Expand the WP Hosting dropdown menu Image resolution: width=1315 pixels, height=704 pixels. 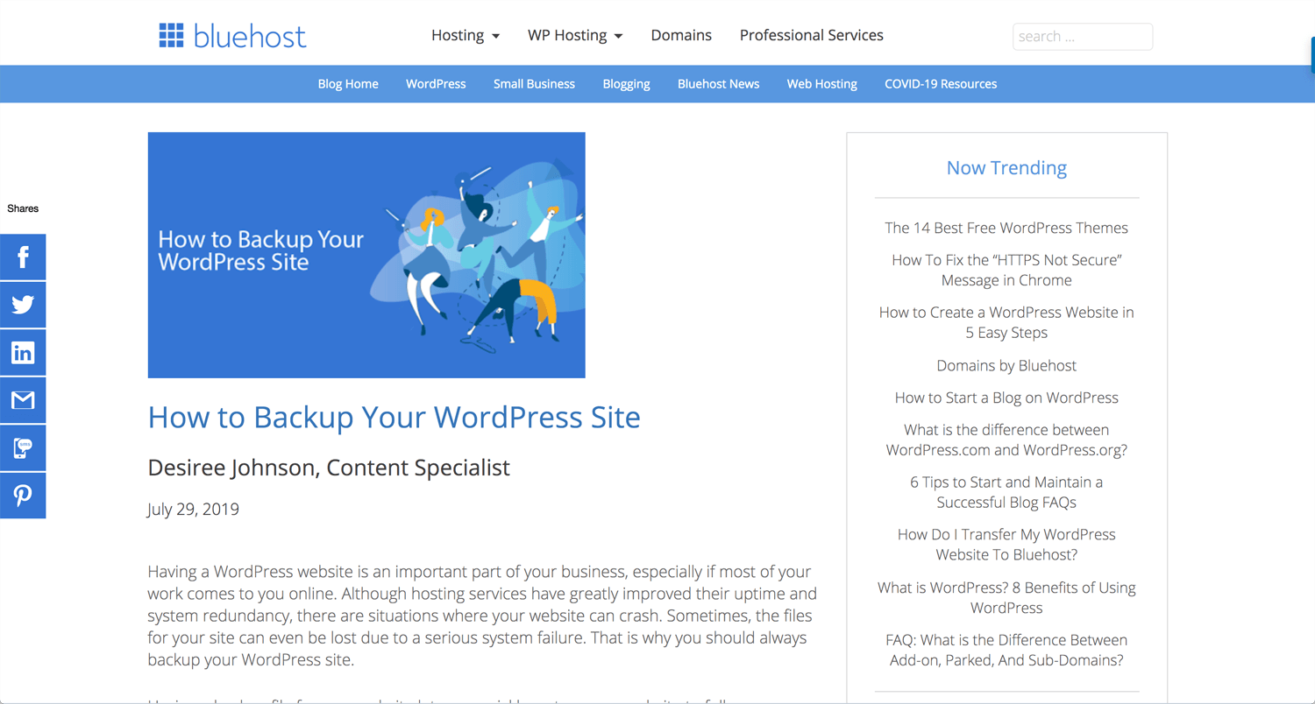point(575,35)
